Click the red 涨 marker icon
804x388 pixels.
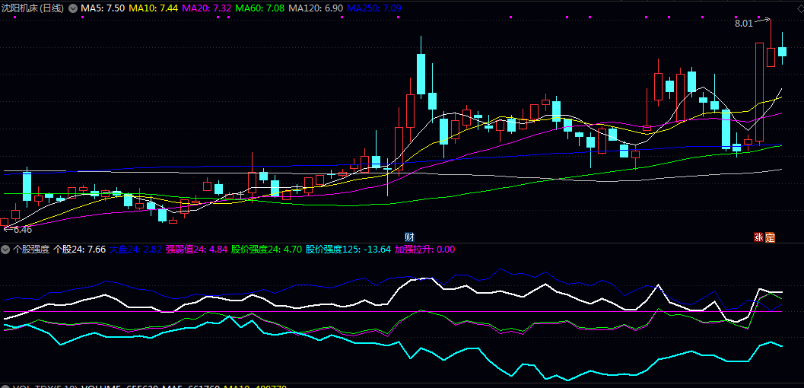point(758,237)
